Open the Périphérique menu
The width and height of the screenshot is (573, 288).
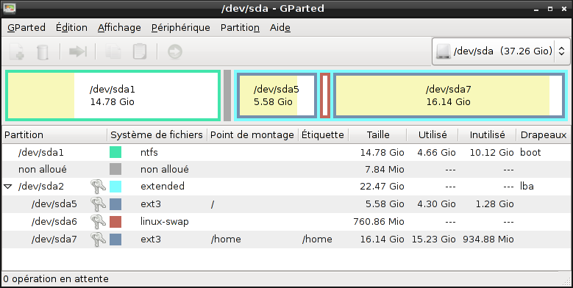tap(180, 28)
